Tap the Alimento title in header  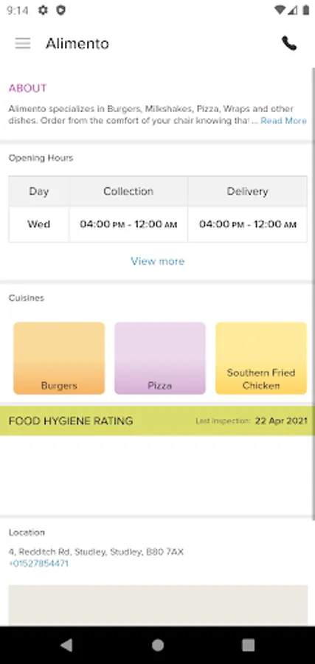click(77, 44)
